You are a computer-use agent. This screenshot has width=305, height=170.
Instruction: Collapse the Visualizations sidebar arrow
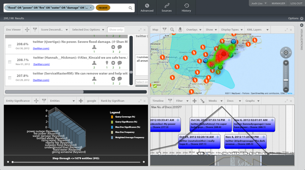pyautogui.click(x=302, y=25)
